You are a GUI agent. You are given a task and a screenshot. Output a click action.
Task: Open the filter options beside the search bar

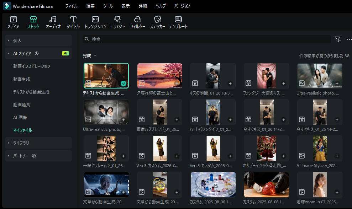coord(337,39)
